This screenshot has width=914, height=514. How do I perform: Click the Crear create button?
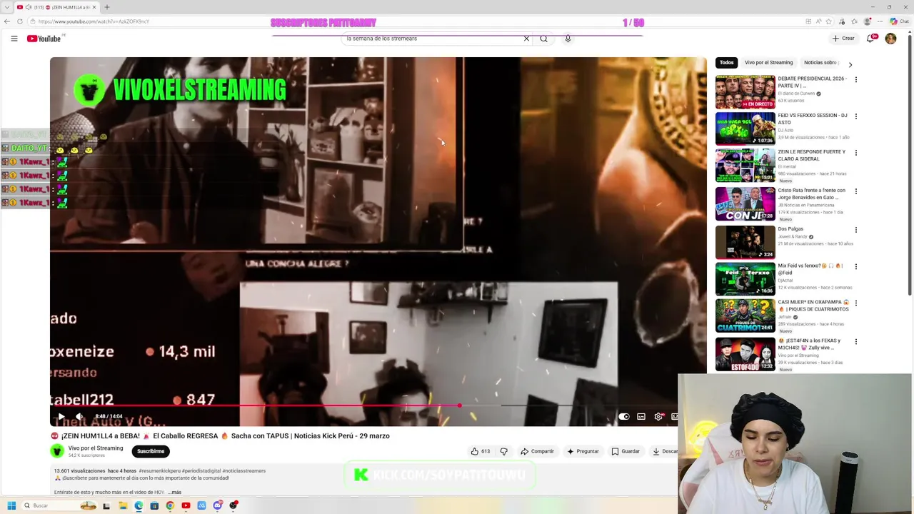coord(843,39)
